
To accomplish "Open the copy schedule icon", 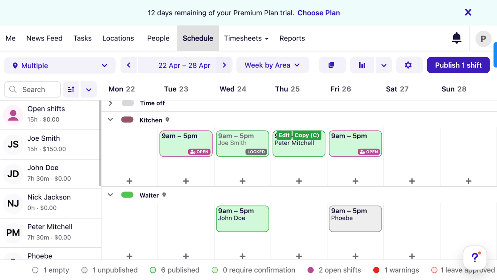I will click(332, 65).
